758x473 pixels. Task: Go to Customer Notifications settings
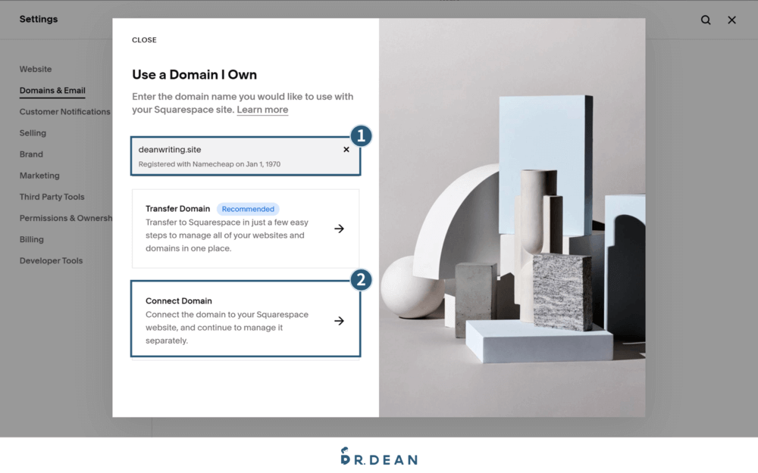(x=64, y=111)
